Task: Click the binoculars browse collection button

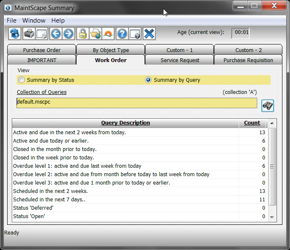Action: coord(268,106)
